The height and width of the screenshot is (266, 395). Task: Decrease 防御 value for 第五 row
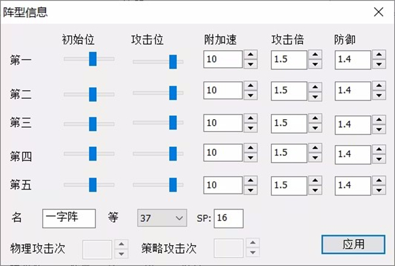pos(379,190)
